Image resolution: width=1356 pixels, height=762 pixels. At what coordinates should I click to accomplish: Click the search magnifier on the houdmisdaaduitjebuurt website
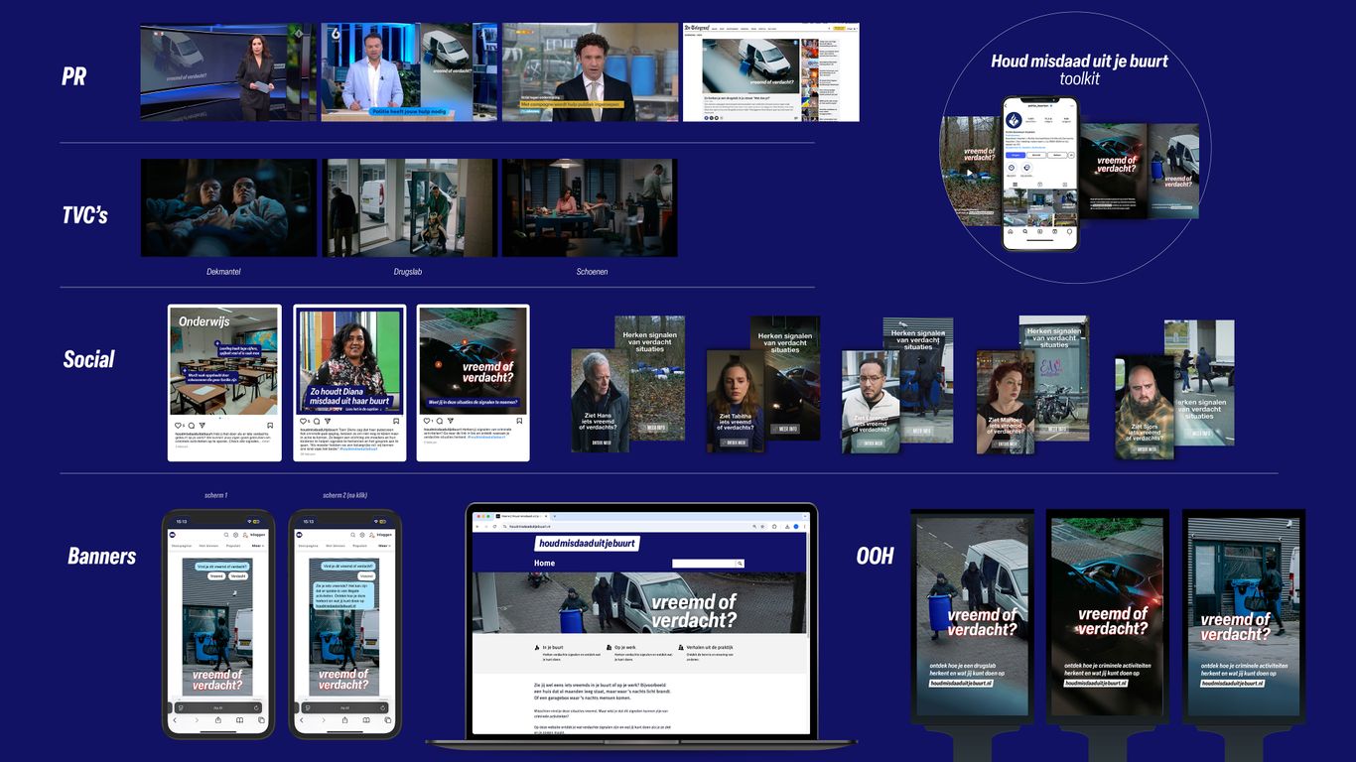point(741,564)
